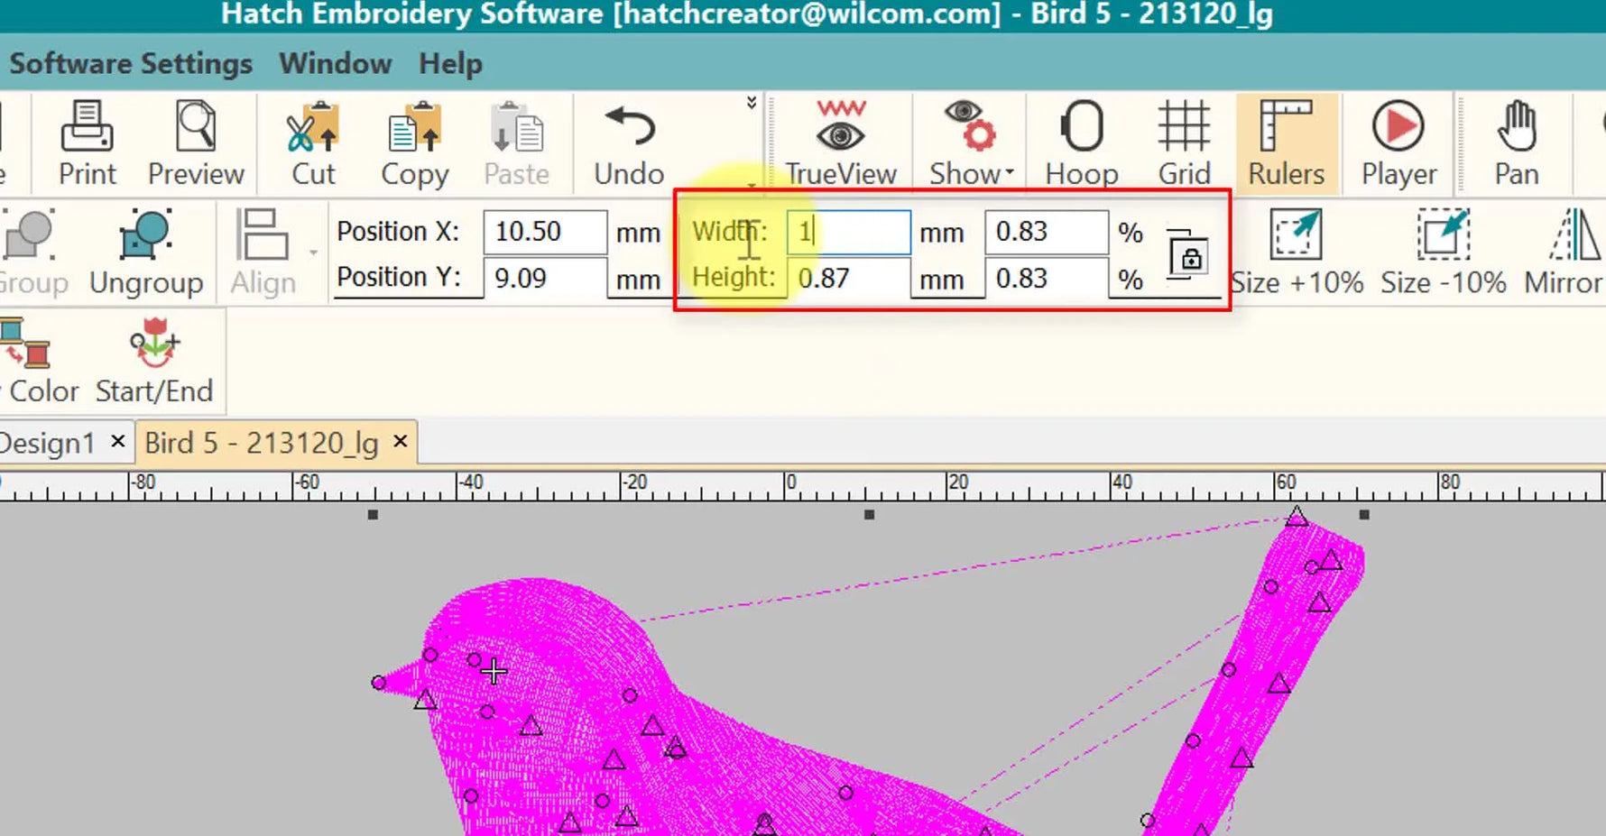1606x836 pixels.
Task: Undo the last action
Action: (629, 144)
